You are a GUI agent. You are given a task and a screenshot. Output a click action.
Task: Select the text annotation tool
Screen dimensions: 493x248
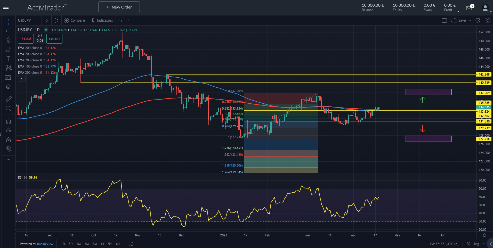(9, 59)
